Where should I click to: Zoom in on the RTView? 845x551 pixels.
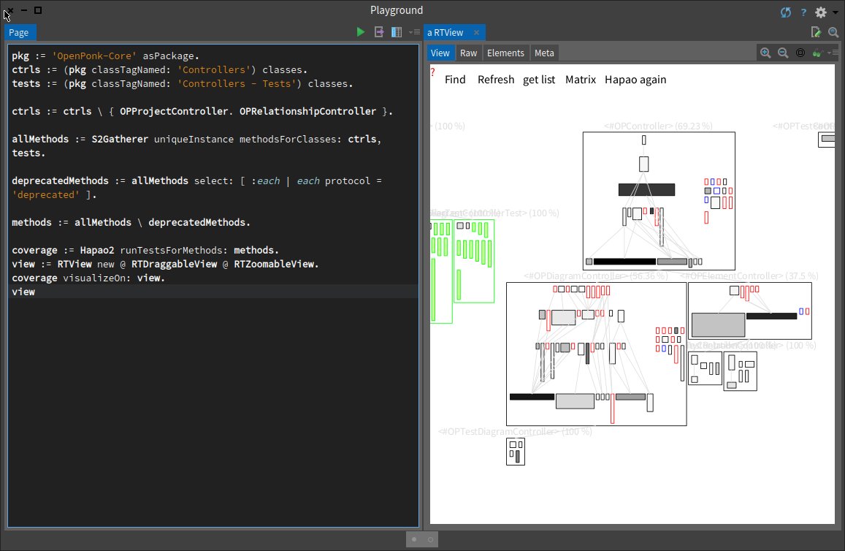tap(765, 53)
